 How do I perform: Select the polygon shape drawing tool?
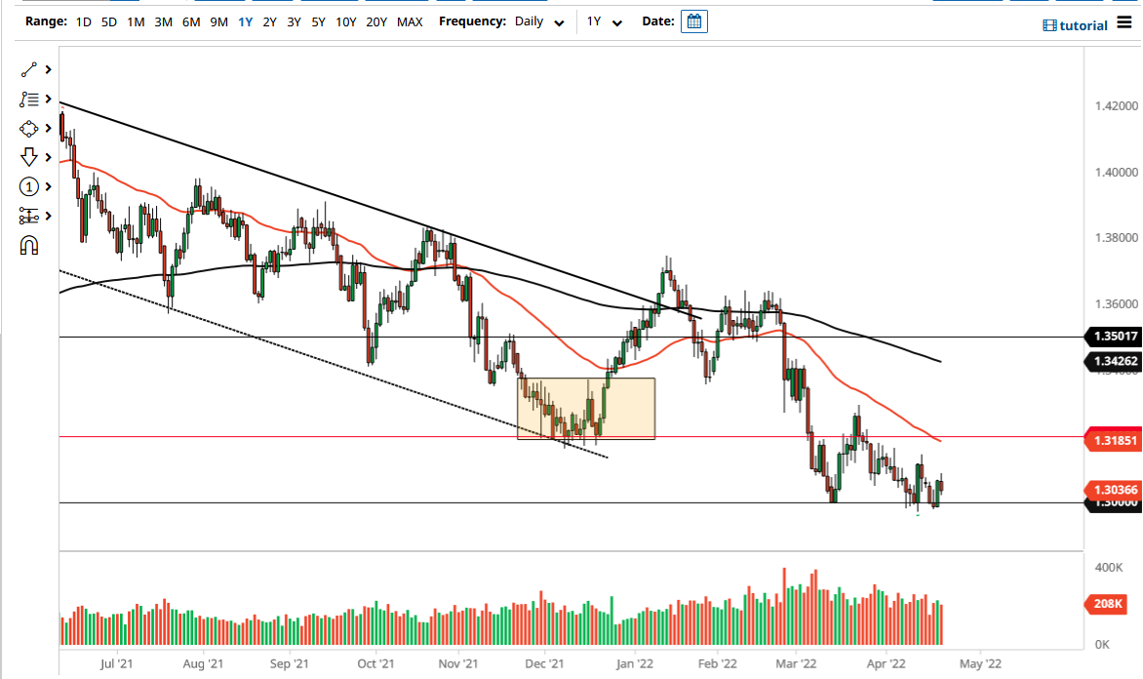27,128
